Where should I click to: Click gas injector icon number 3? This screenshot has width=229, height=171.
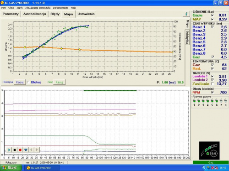click(x=203, y=101)
